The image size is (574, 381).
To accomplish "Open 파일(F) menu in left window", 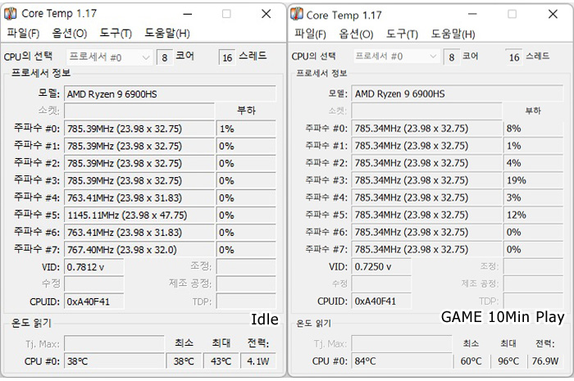I will tap(23, 34).
